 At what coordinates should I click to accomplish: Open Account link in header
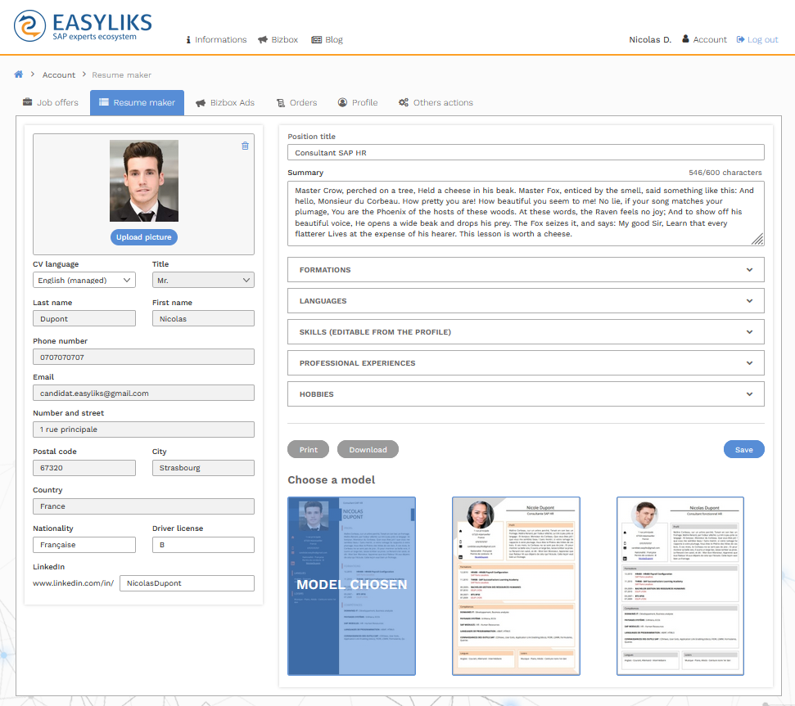[704, 39]
